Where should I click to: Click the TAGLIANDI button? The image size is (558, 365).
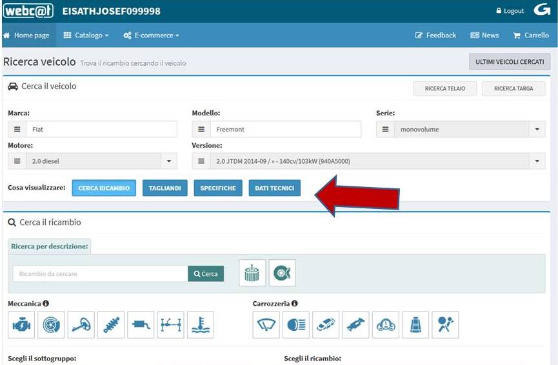164,188
